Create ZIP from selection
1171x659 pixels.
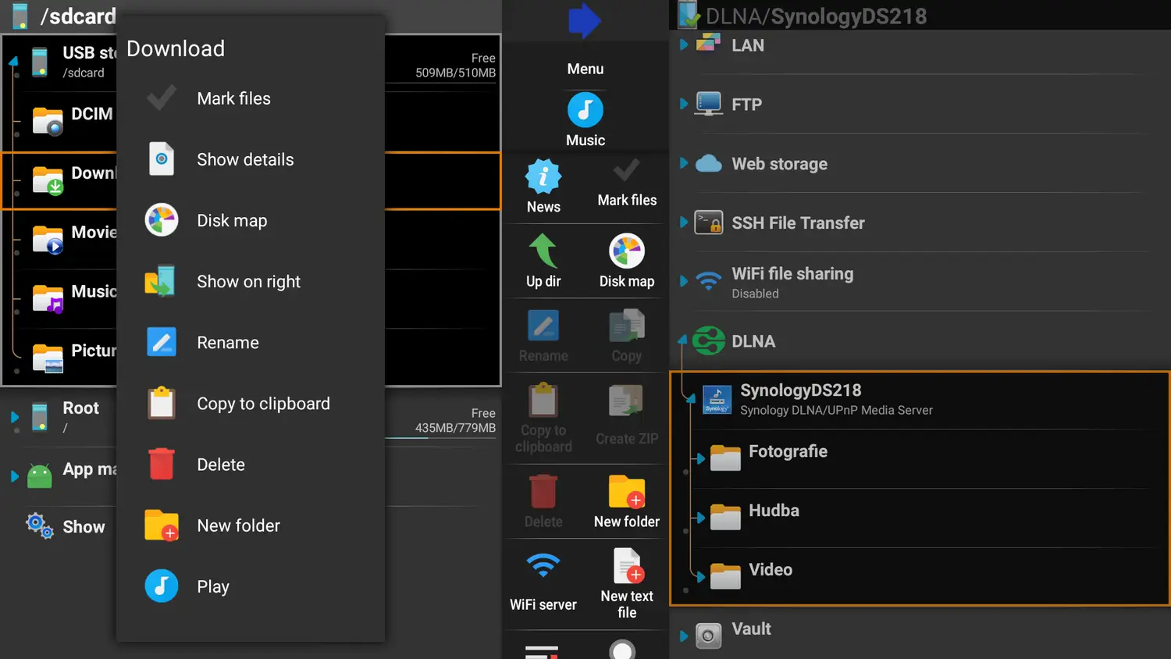tap(627, 415)
